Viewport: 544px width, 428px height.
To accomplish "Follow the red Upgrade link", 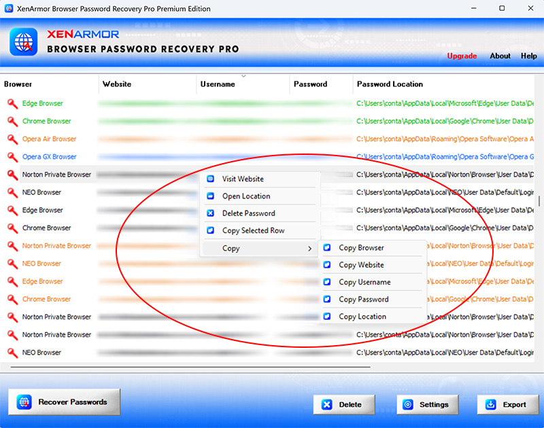I will click(462, 56).
